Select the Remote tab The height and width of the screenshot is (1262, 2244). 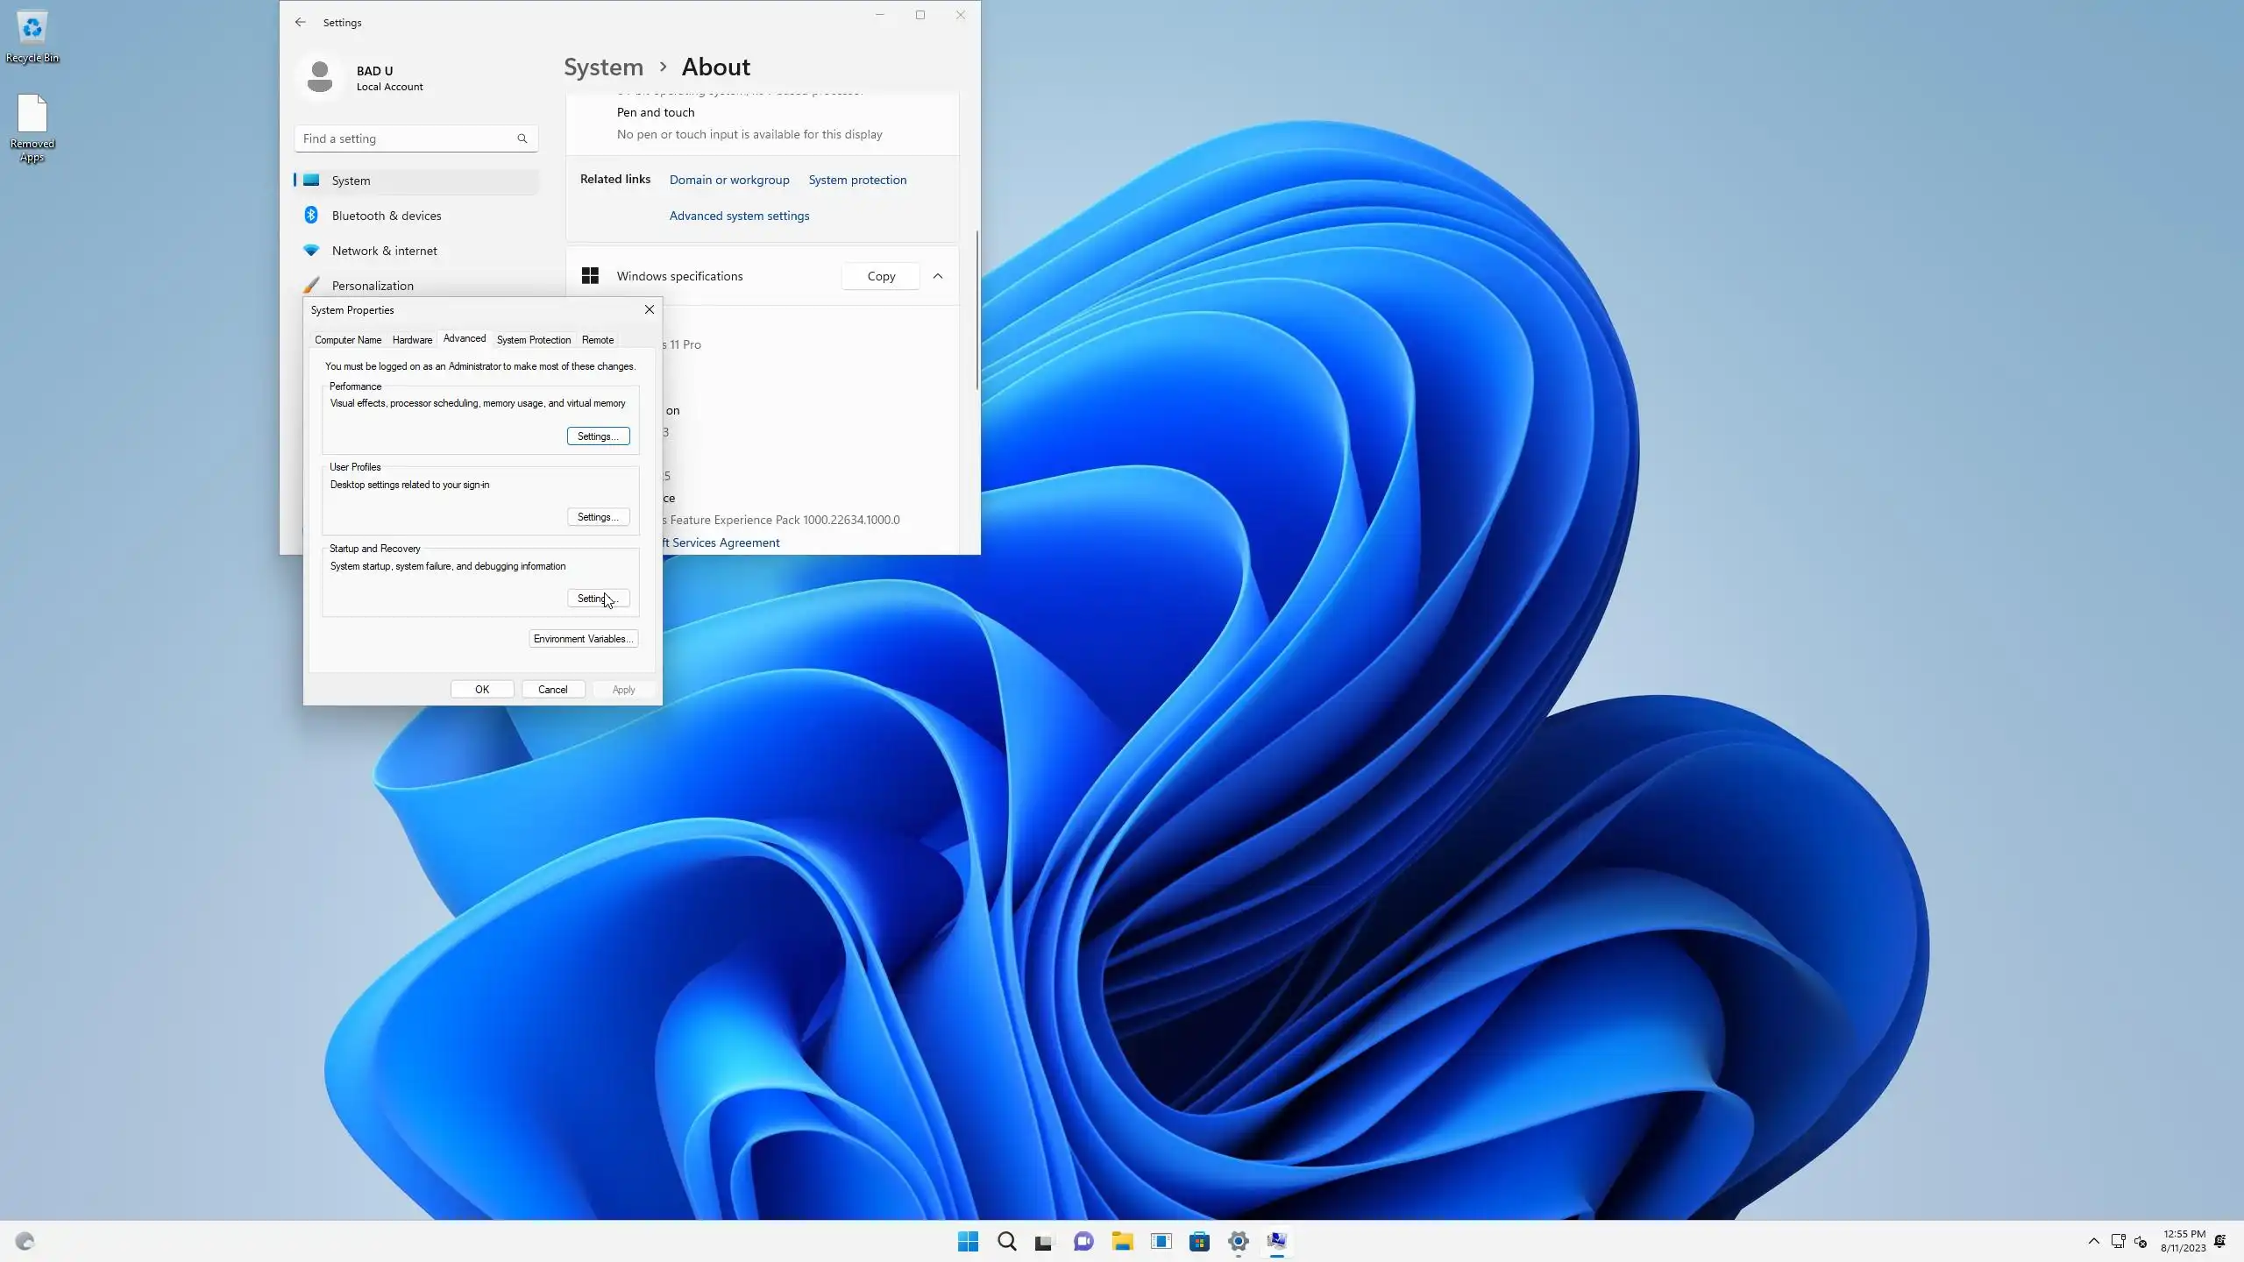coord(597,340)
